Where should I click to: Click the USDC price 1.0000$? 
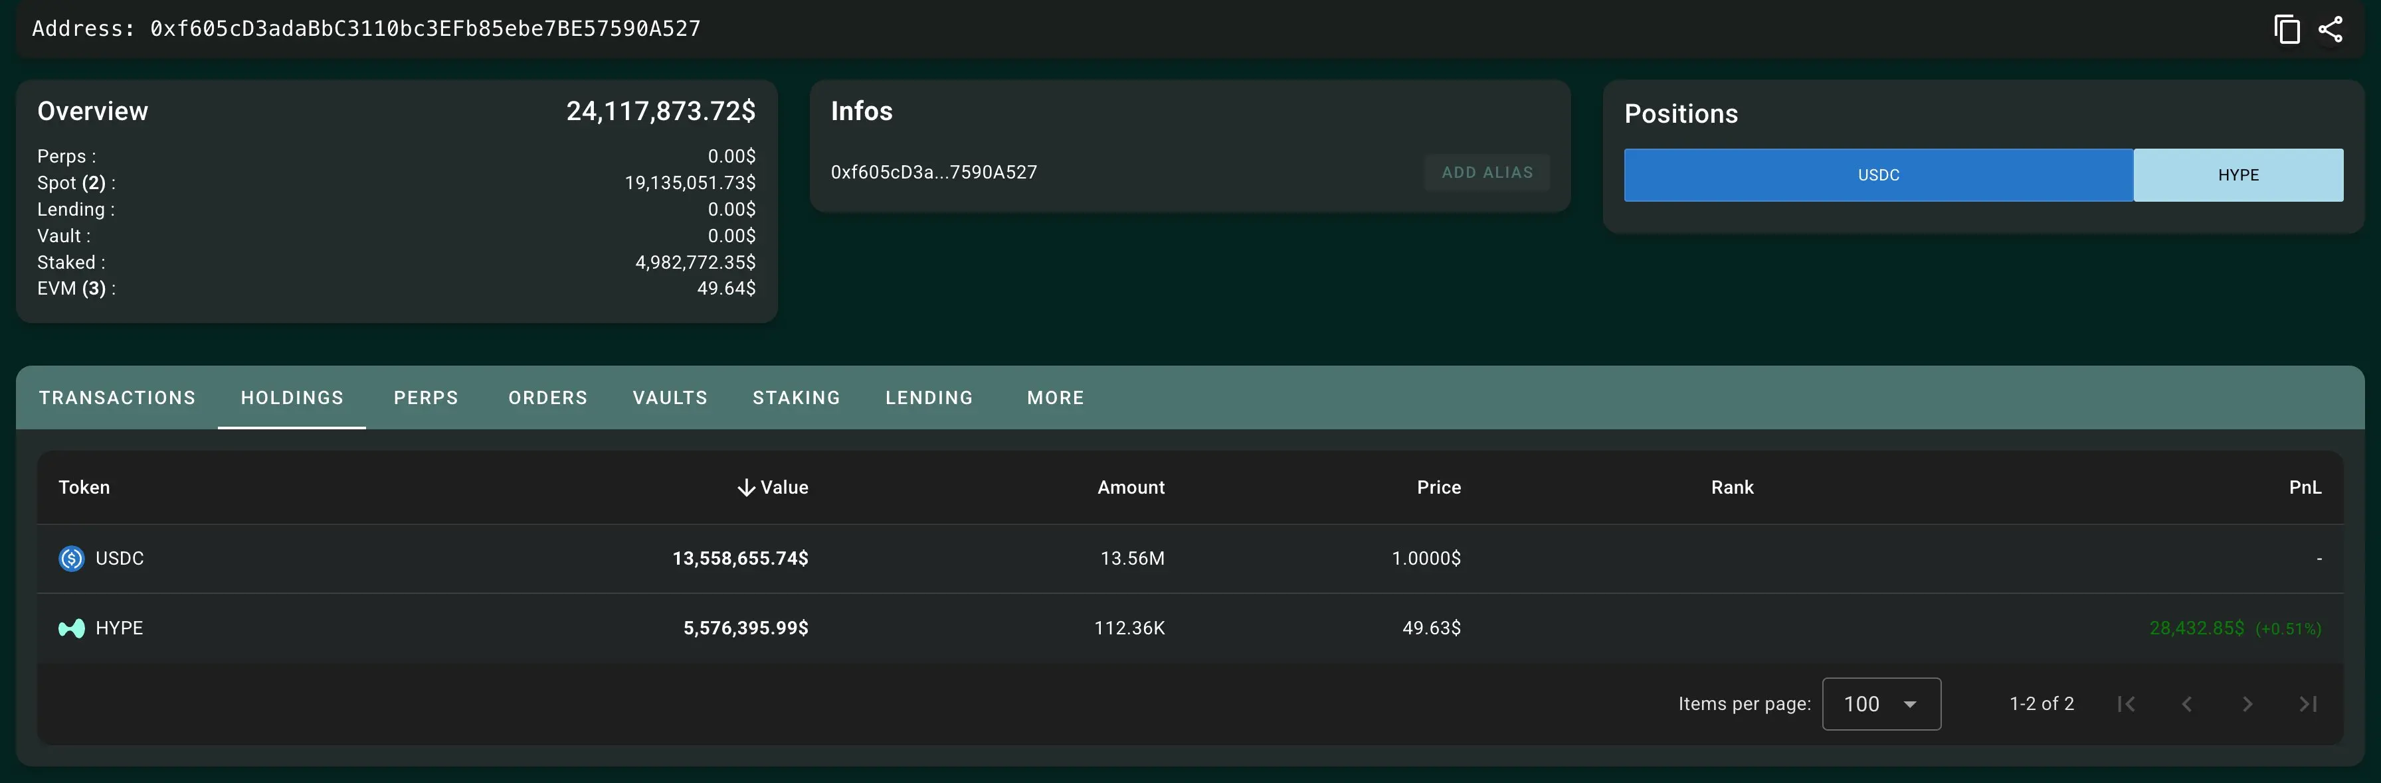[1426, 559]
